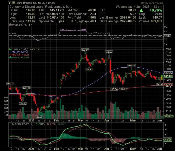Screen dimensions: 175x151
Task: Click the 138.35 low price label
Action: click(x=123, y=89)
